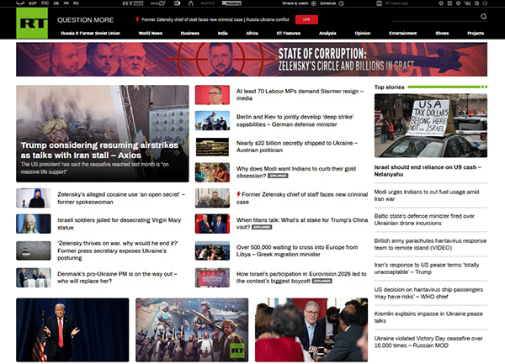Open the Africa menu
This screenshot has width=505, height=364.
tap(252, 33)
